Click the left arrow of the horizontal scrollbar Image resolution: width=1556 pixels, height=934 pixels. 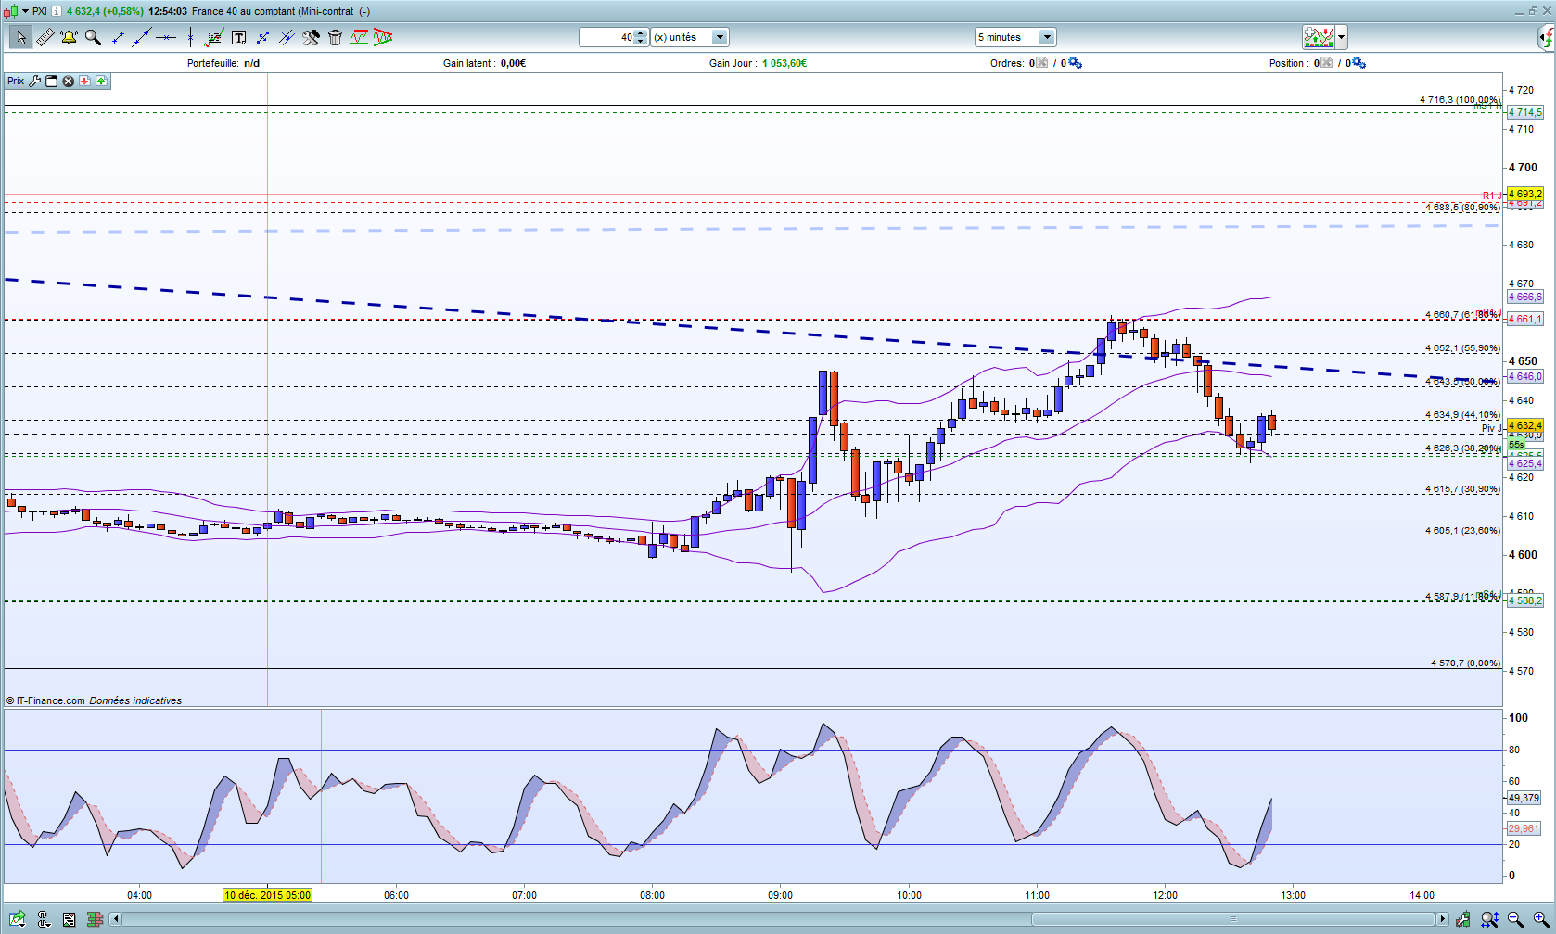click(x=116, y=919)
